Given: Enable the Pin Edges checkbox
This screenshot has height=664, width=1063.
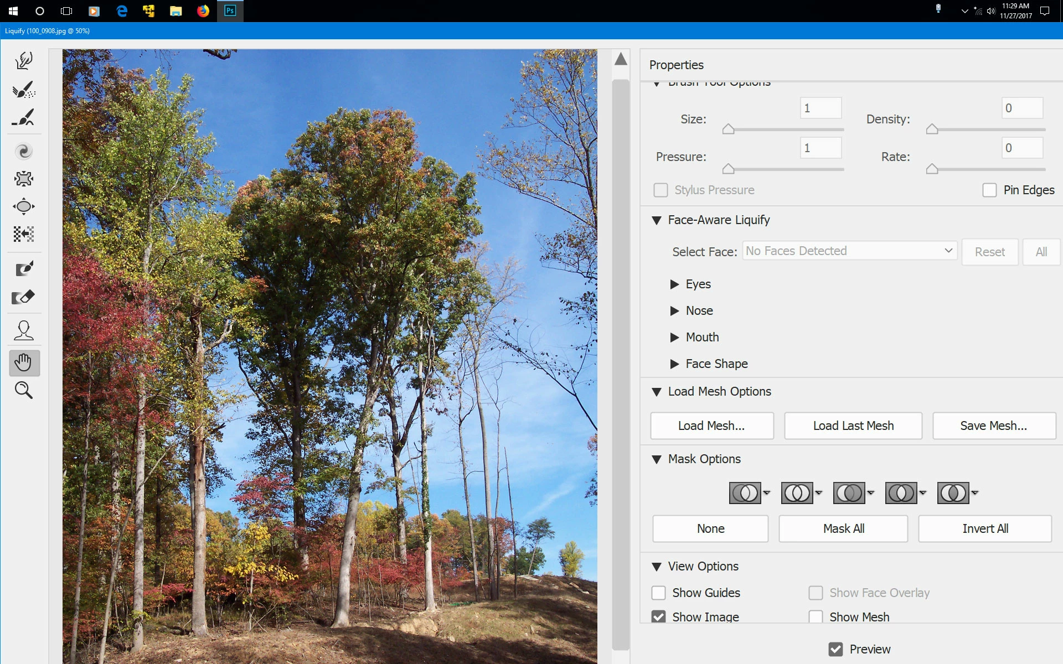Looking at the screenshot, I should click(x=989, y=190).
